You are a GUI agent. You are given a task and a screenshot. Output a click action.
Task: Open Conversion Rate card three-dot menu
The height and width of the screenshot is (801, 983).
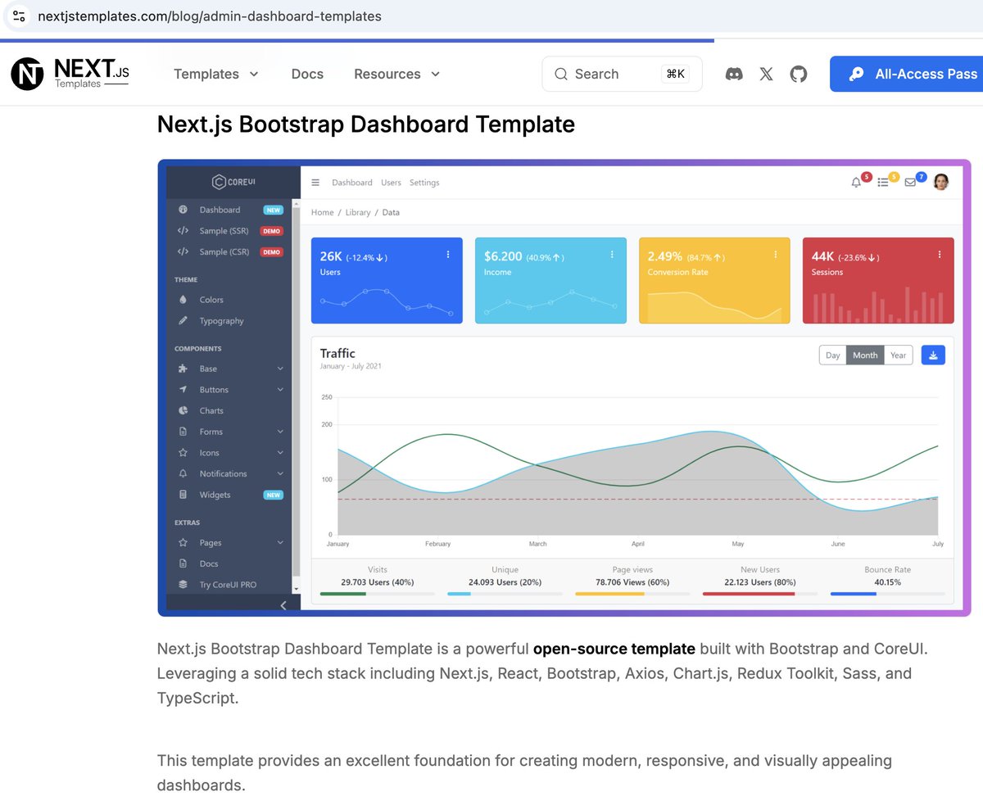(776, 255)
